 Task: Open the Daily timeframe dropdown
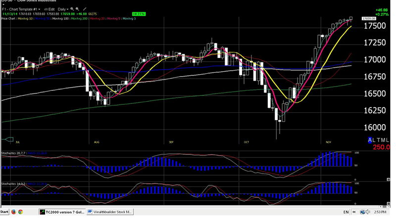pos(63,9)
